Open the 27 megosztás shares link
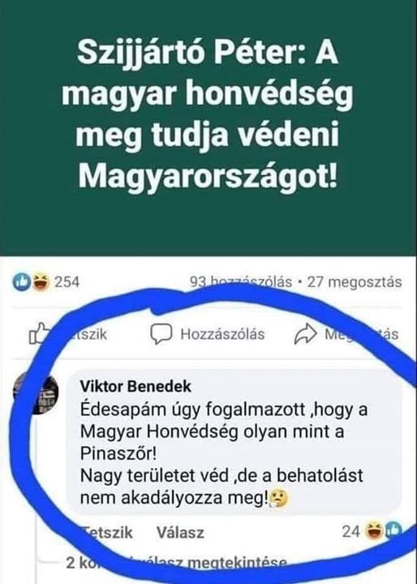The width and height of the screenshot is (417, 584). point(355,282)
